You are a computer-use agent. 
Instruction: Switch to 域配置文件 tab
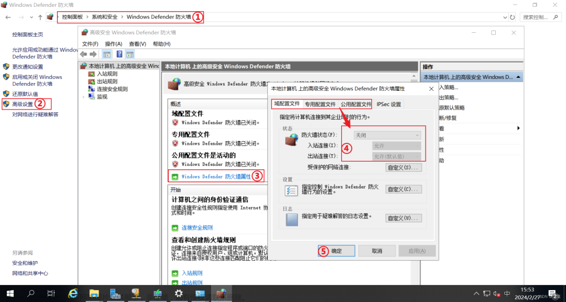(x=287, y=104)
